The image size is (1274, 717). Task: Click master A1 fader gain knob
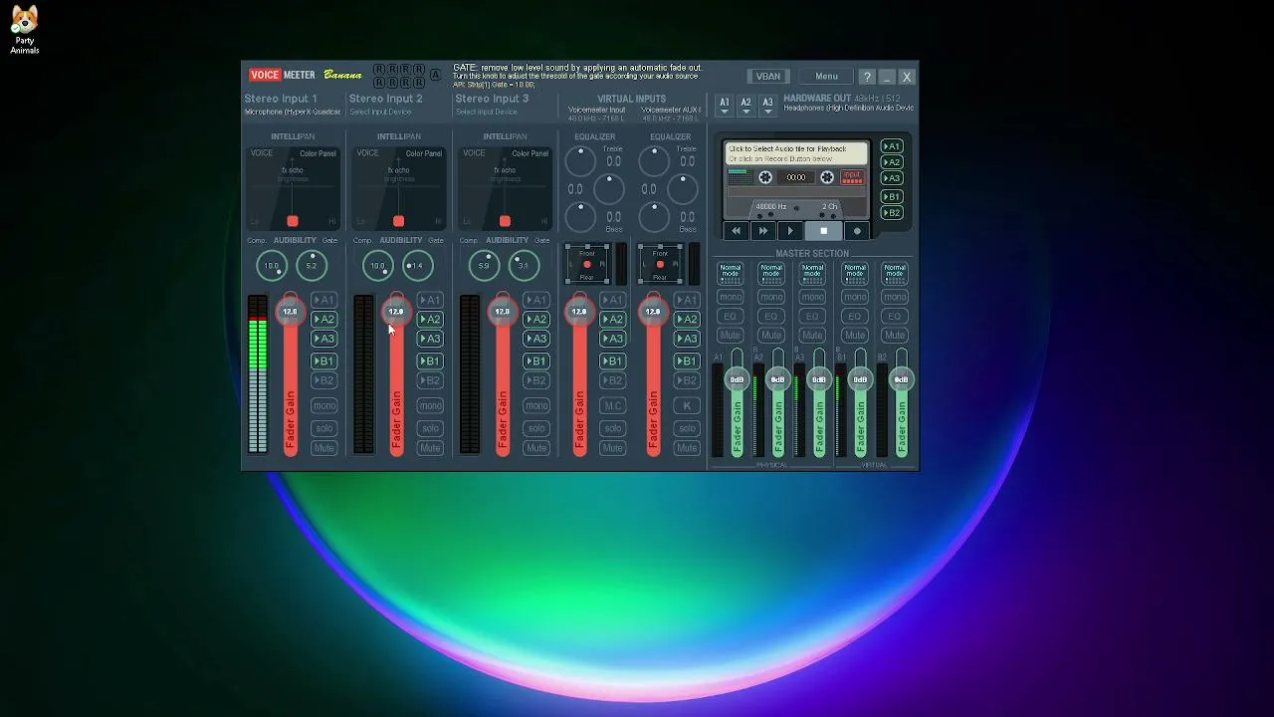[x=737, y=379]
